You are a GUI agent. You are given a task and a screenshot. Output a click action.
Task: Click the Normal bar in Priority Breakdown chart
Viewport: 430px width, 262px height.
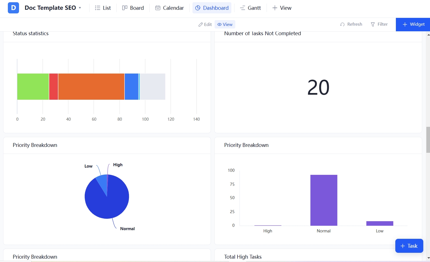[x=324, y=200]
